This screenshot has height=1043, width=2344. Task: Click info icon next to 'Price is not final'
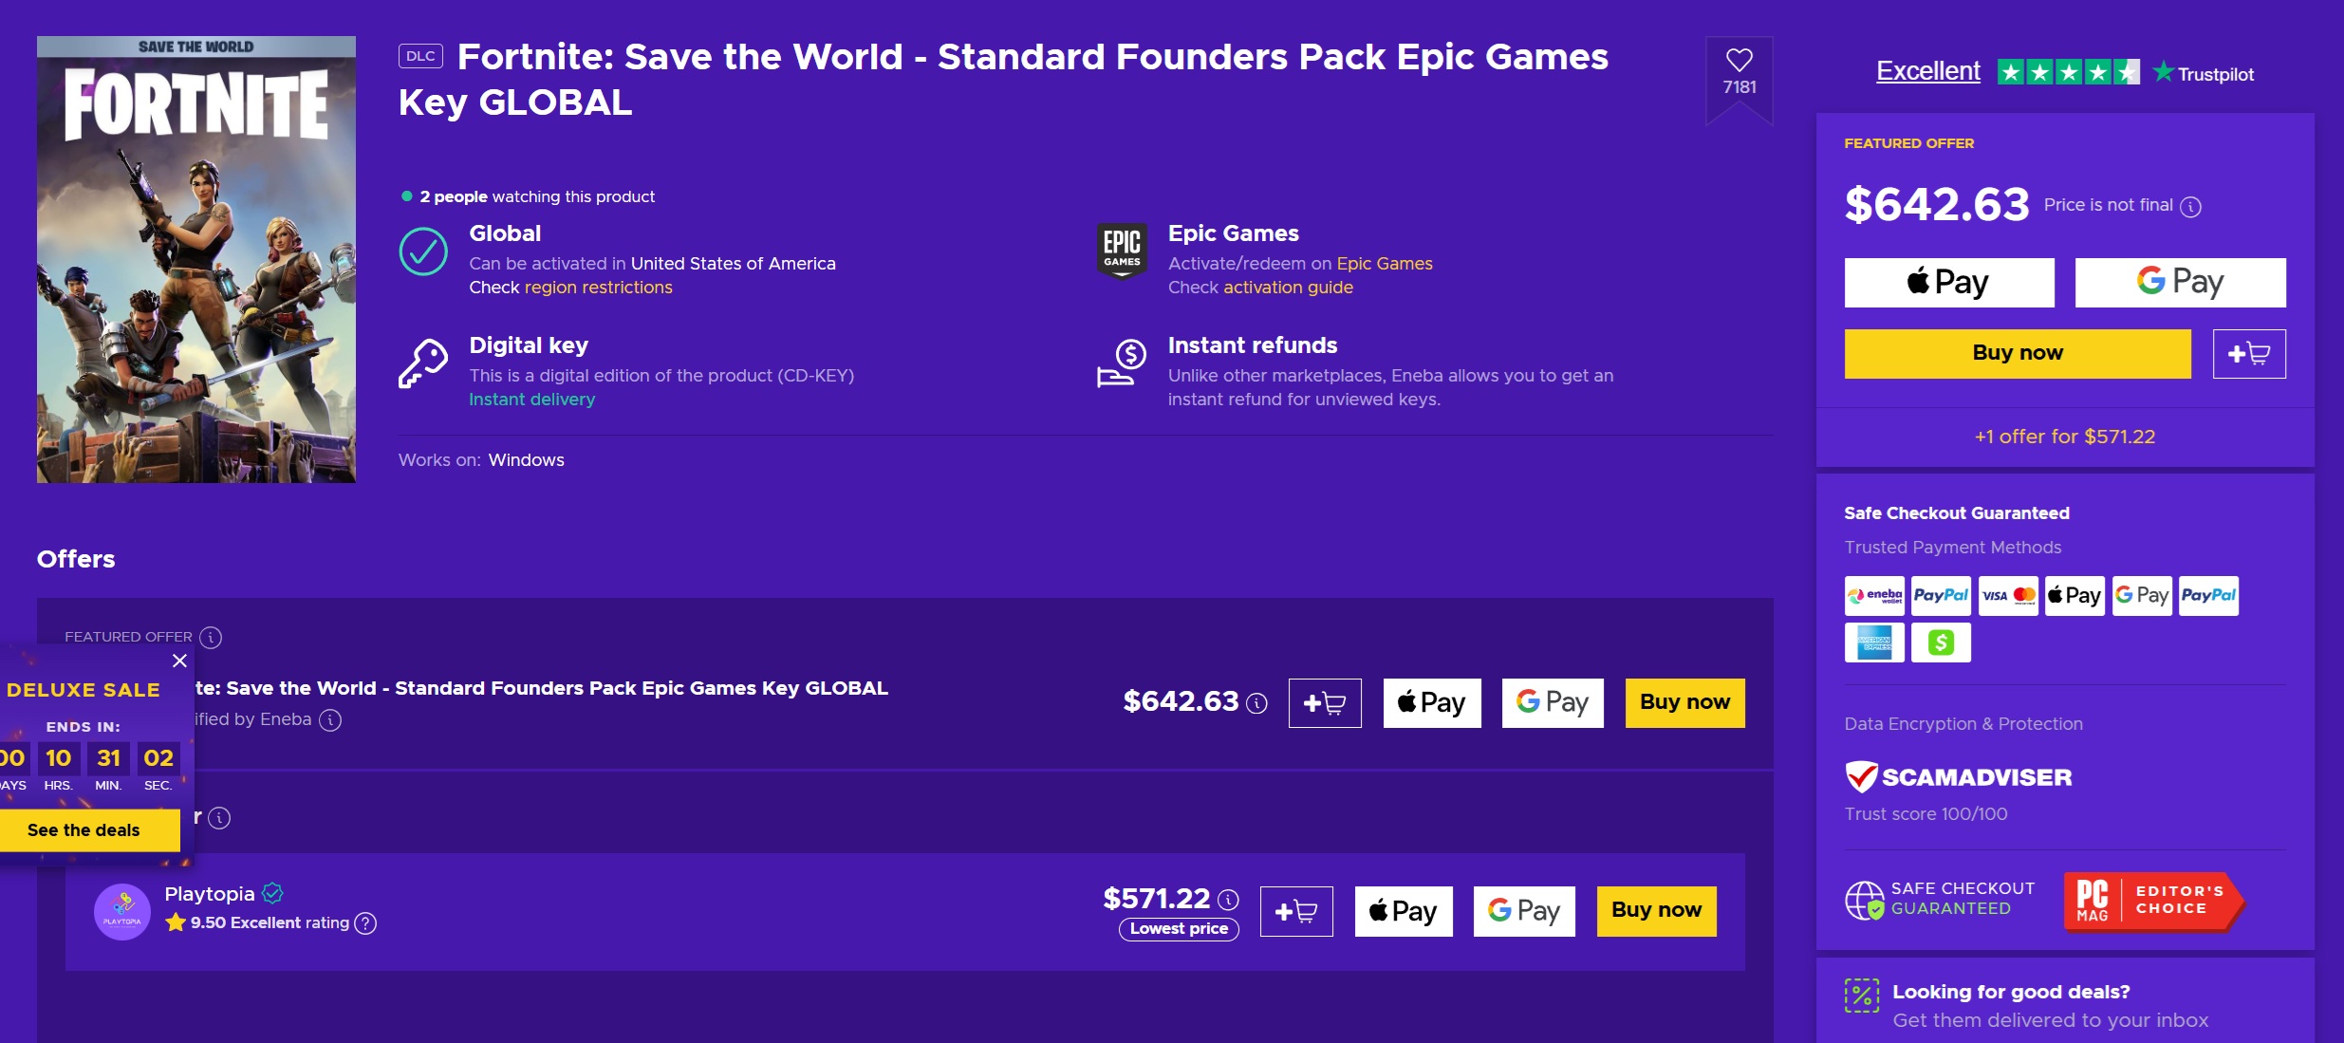coord(2190,207)
